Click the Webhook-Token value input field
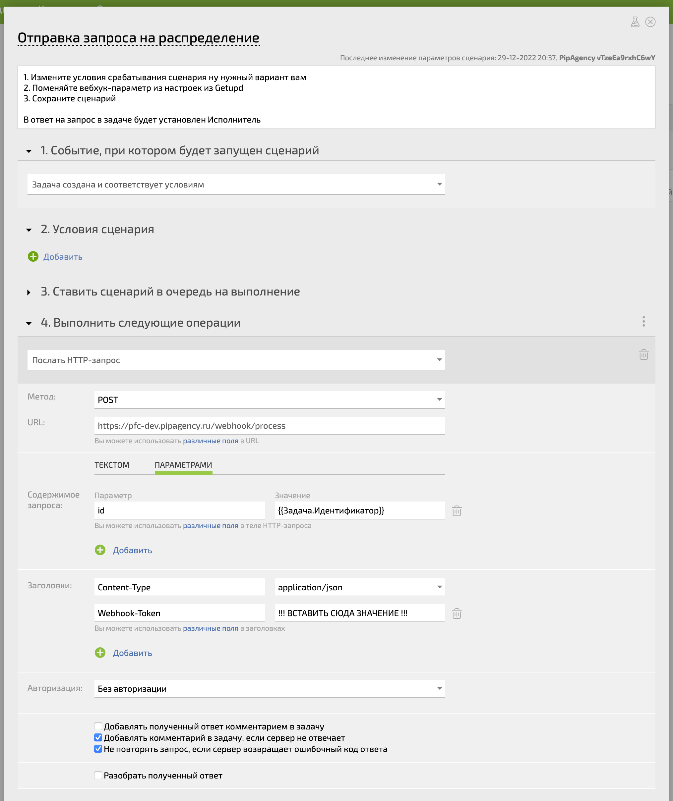This screenshot has width=673, height=801. coord(360,613)
